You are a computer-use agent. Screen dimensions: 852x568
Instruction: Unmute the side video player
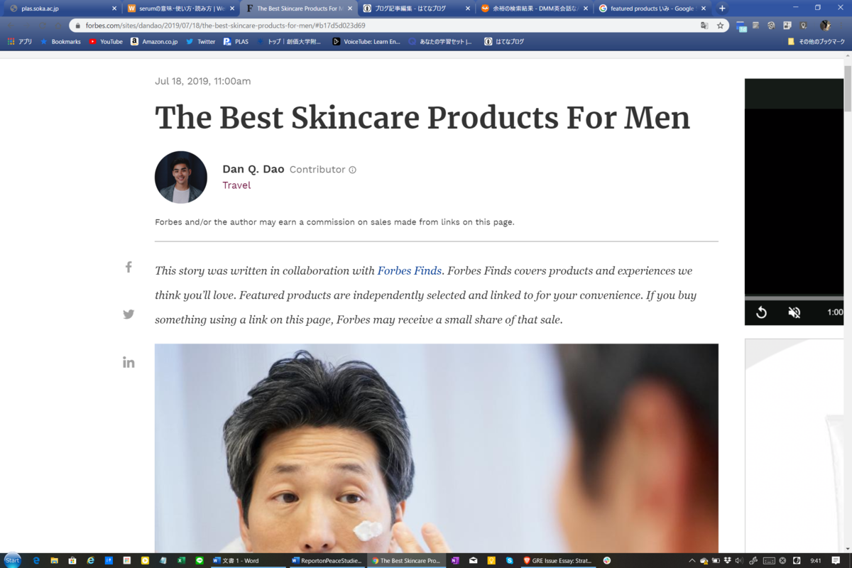click(x=794, y=312)
